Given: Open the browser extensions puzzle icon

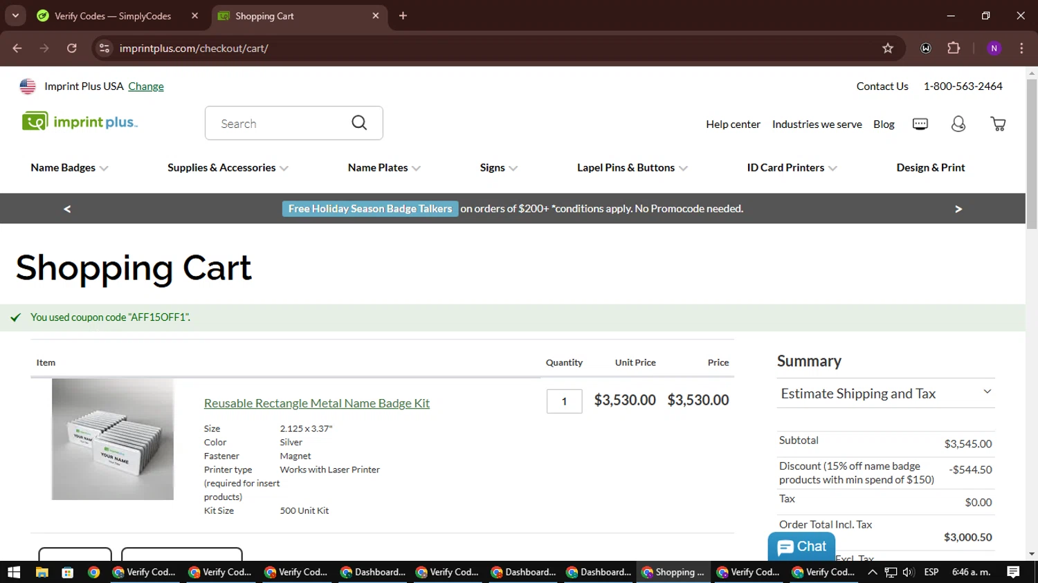Looking at the screenshot, I should [954, 48].
